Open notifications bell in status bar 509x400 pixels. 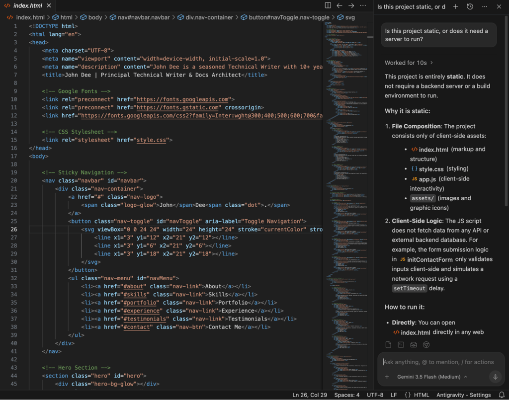502,395
